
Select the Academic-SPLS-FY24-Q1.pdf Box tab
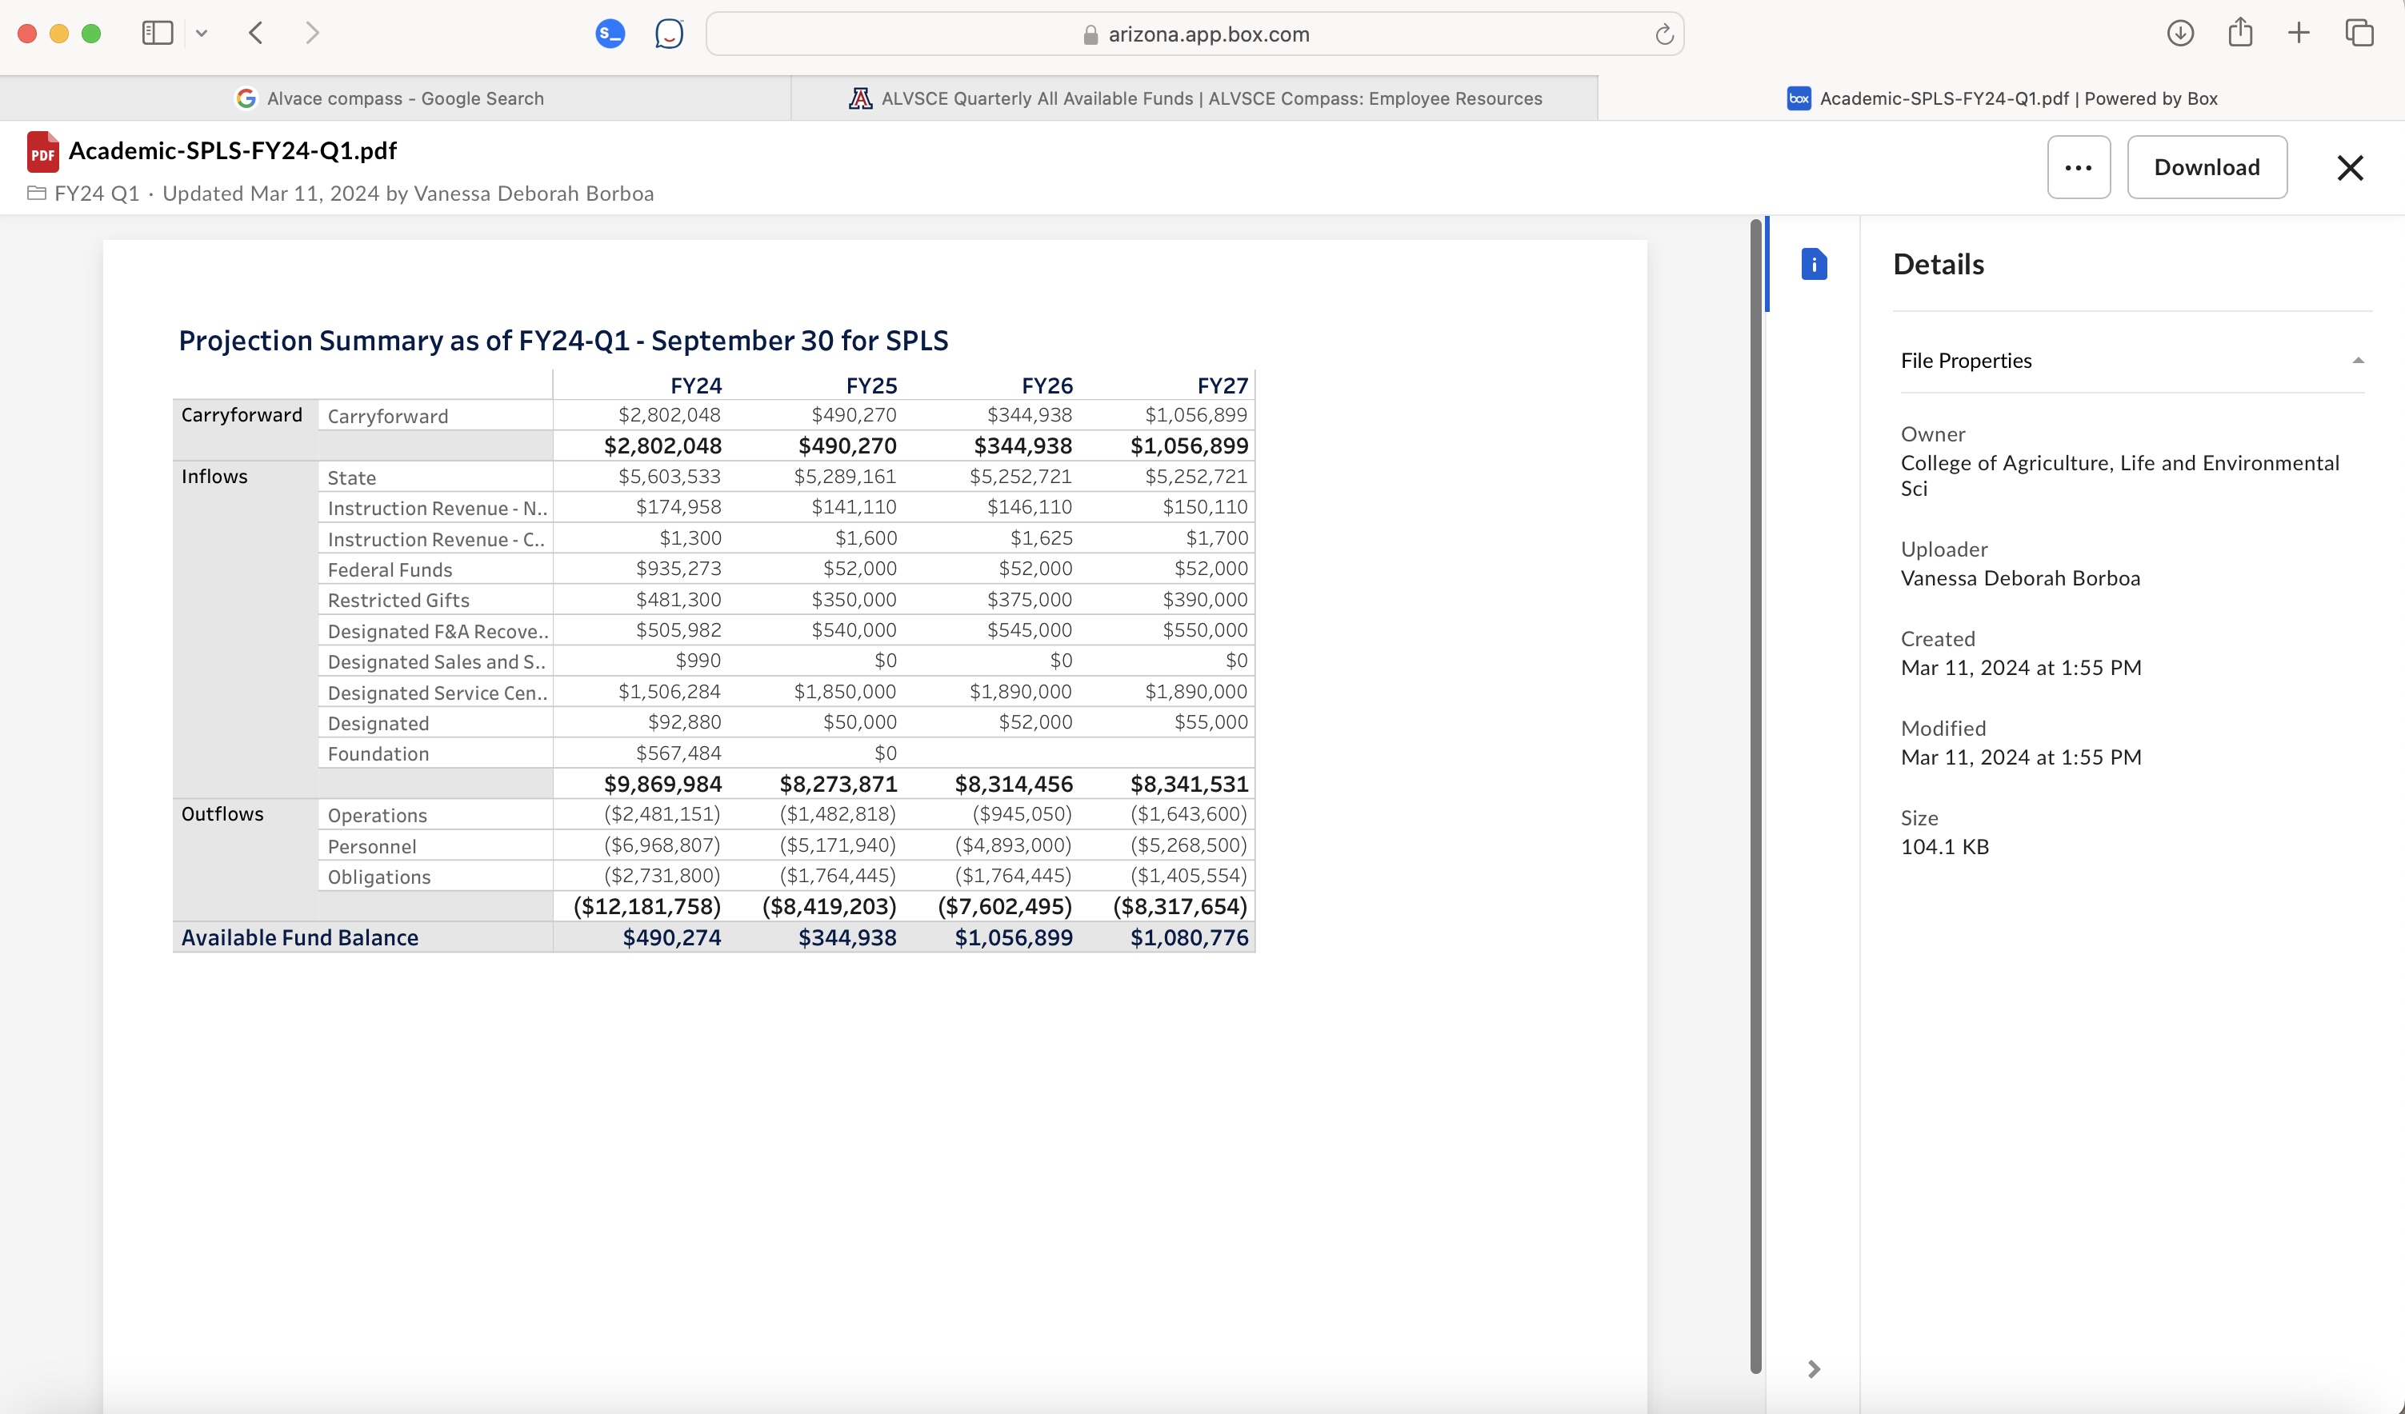pos(2001,98)
